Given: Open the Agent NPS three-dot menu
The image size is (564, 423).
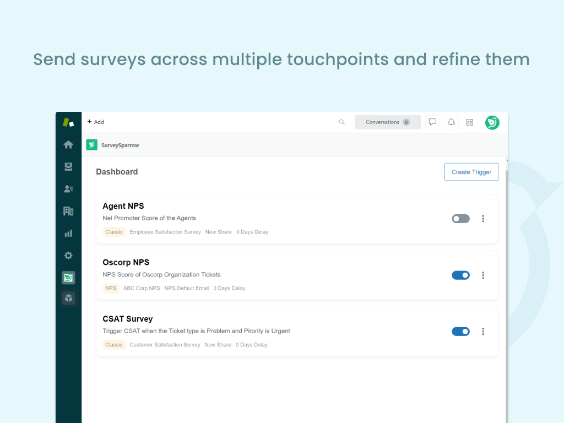Looking at the screenshot, I should [483, 219].
